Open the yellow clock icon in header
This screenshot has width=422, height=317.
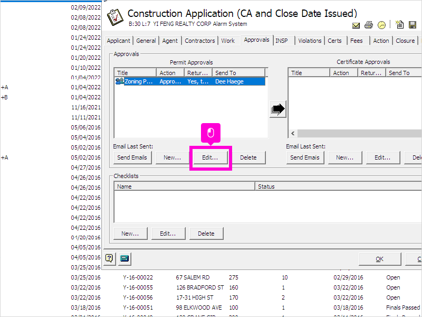tap(381, 25)
